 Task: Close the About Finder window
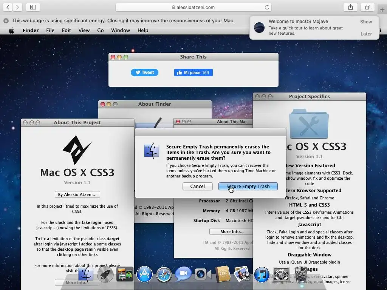click(x=103, y=104)
